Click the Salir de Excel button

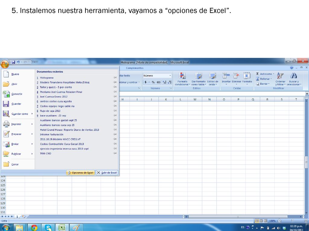pyautogui.click(x=107, y=173)
